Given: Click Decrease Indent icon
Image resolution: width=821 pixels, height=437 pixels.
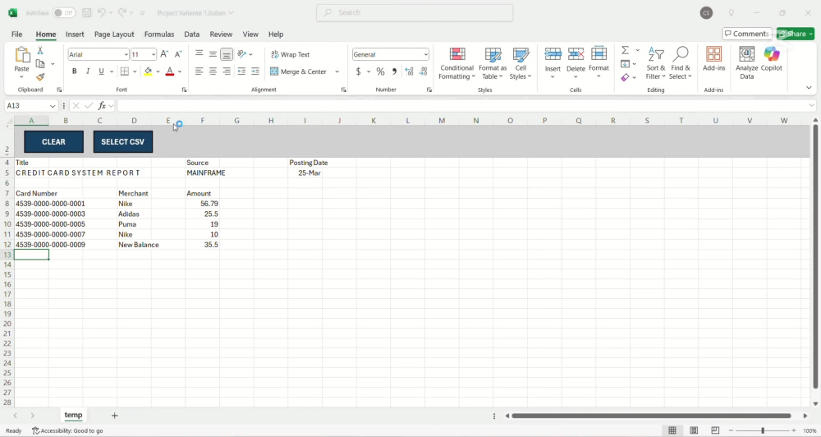Looking at the screenshot, I should [241, 71].
